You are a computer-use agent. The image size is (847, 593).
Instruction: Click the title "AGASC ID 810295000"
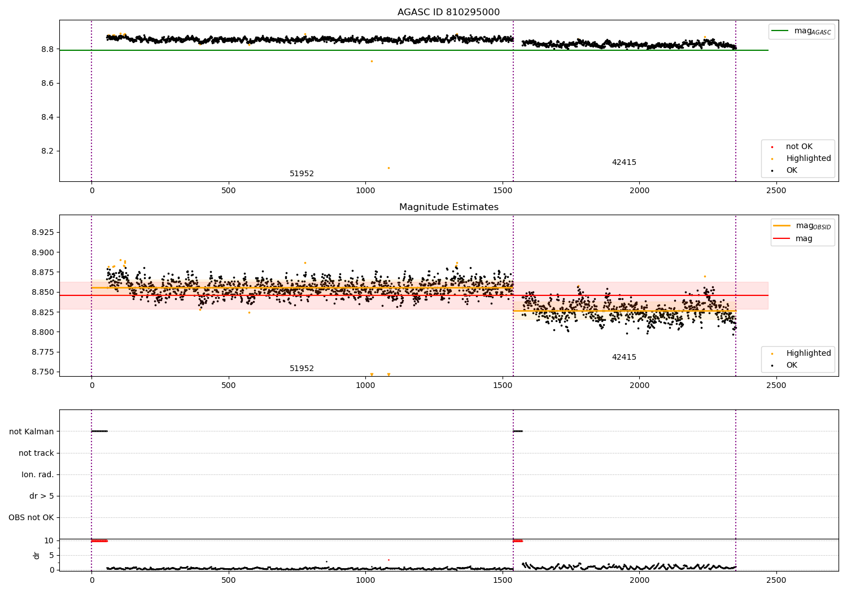[448, 12]
